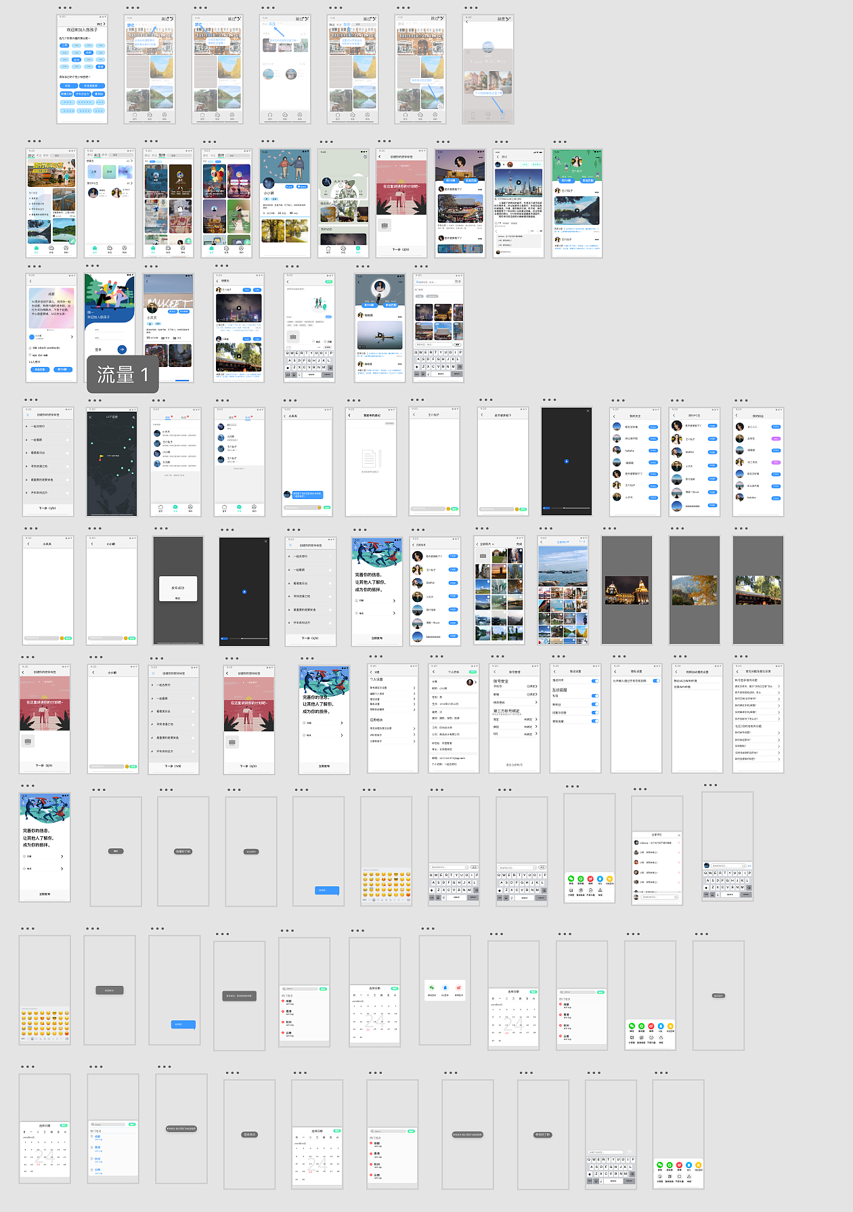Viewport: 853px width, 1212px height.
Task: Tap search field on the search screen
Action: tap(433, 282)
